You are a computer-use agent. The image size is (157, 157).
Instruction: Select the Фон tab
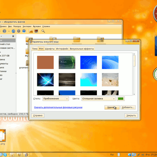point(41,49)
